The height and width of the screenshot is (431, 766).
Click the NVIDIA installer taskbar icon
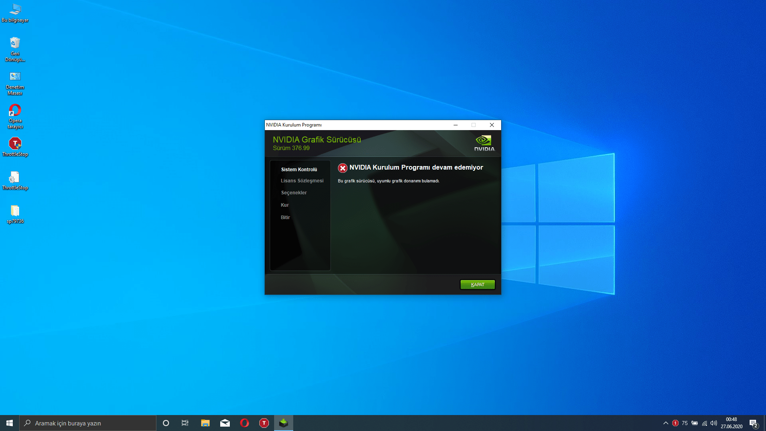point(284,423)
